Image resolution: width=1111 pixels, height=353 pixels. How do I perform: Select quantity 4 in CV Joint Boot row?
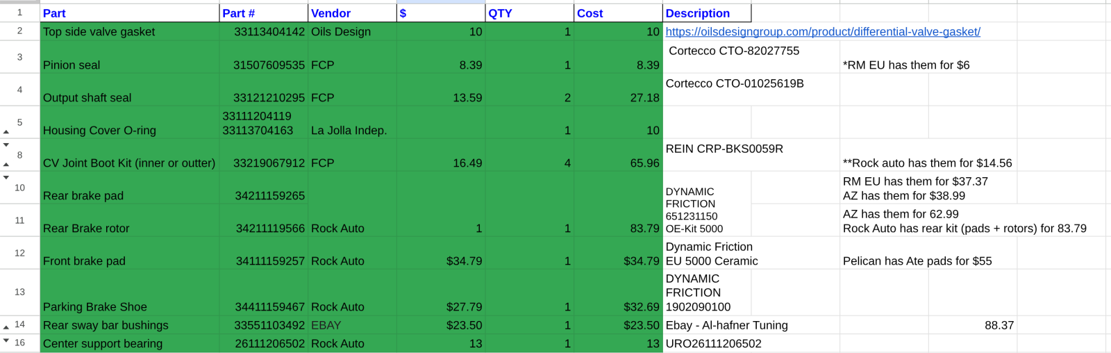[x=530, y=155]
